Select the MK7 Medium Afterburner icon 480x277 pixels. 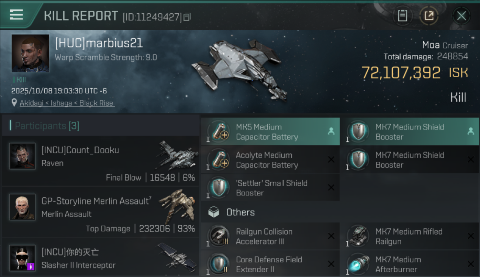[359, 264]
